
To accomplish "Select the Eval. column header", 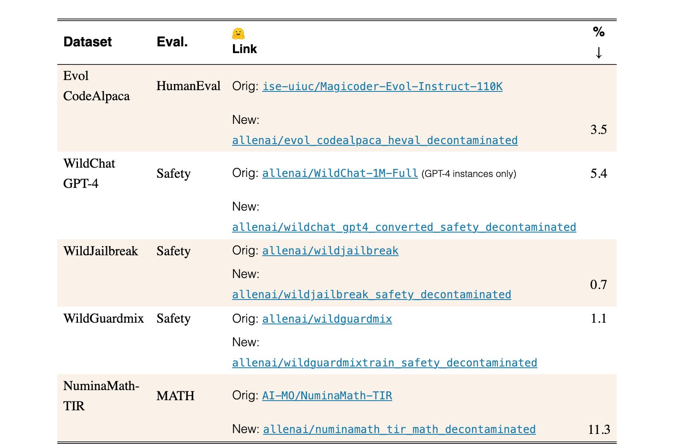I will [x=172, y=42].
